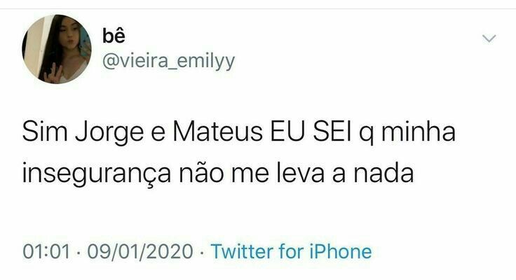Open the tweet options chevron menu
The height and width of the screenshot is (280, 516).
pyautogui.click(x=490, y=38)
